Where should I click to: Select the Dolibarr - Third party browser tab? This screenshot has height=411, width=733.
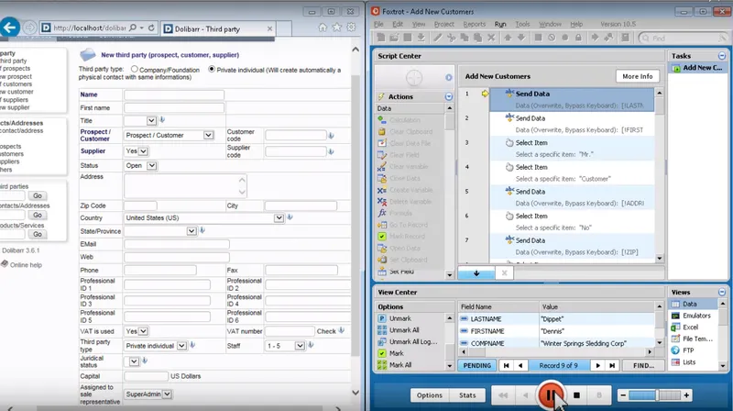click(x=218, y=29)
